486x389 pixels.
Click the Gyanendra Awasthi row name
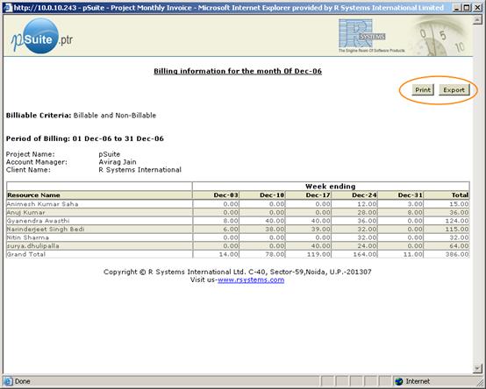click(x=38, y=221)
